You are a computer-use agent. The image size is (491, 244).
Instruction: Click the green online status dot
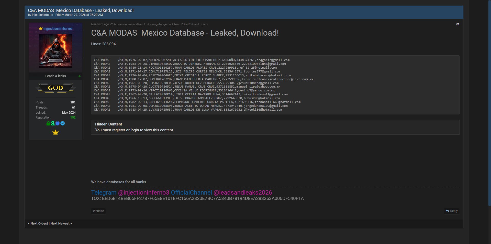click(80, 76)
